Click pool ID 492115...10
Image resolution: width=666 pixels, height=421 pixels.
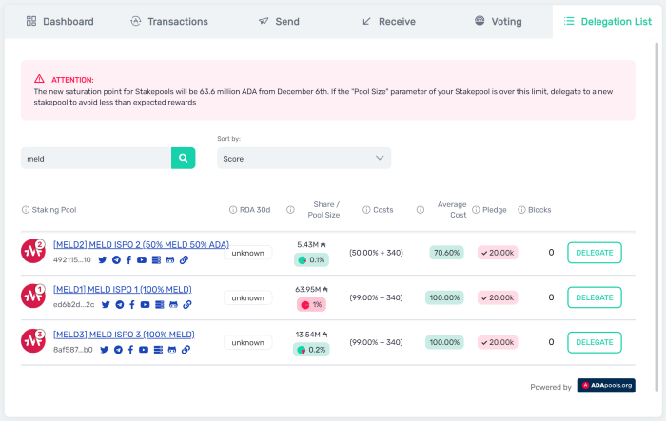[x=71, y=259]
